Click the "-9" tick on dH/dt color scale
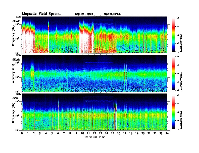This screenshot has width=199, height=153. [x=178, y=52]
